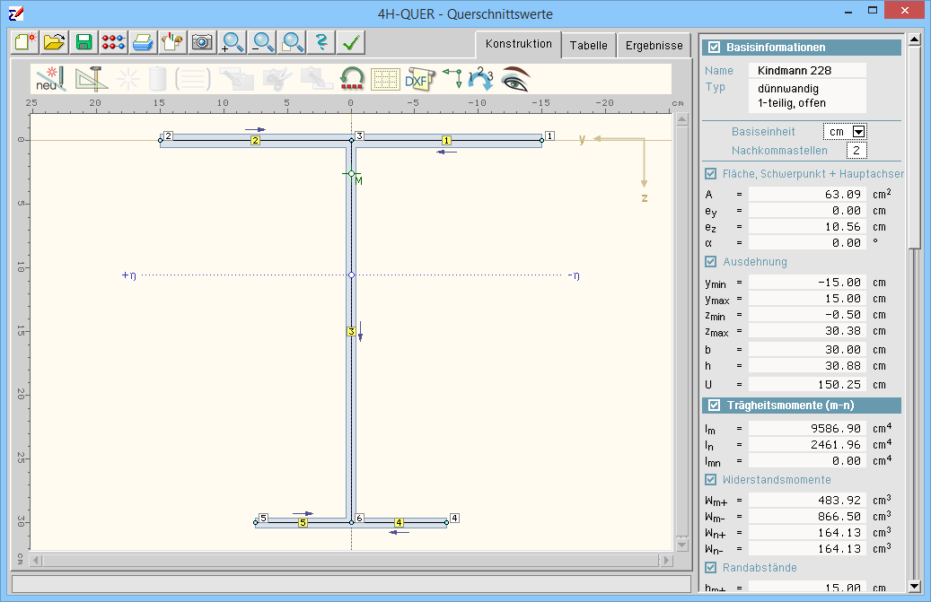
Task: Zoom in with the plus magnifier
Action: 233,42
